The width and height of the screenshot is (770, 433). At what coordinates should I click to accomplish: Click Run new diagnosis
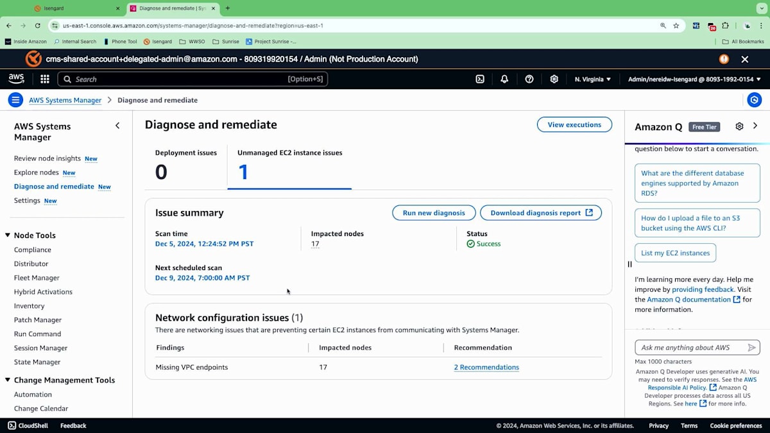click(x=434, y=213)
